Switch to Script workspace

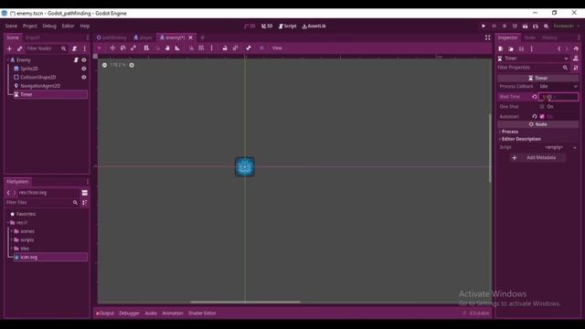(x=288, y=27)
